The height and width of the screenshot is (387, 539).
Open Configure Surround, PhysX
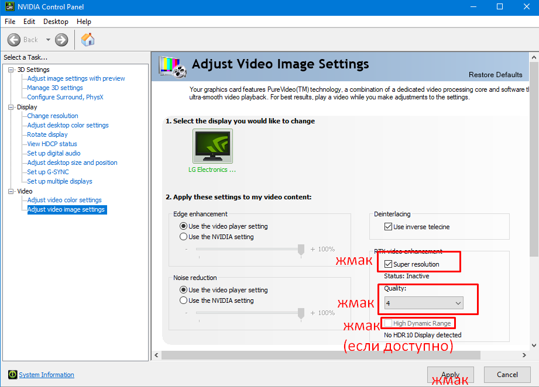66,97
